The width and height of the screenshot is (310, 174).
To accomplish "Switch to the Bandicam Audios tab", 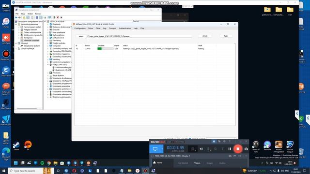I will point(222,163).
